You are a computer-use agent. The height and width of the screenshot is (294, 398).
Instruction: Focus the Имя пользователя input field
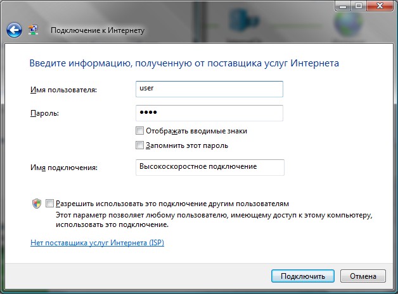(209, 89)
